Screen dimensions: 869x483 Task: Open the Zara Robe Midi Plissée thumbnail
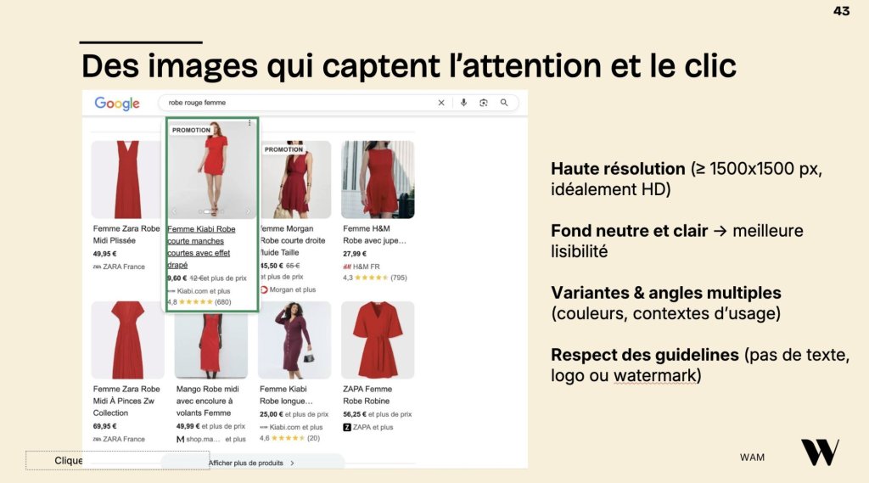point(127,180)
